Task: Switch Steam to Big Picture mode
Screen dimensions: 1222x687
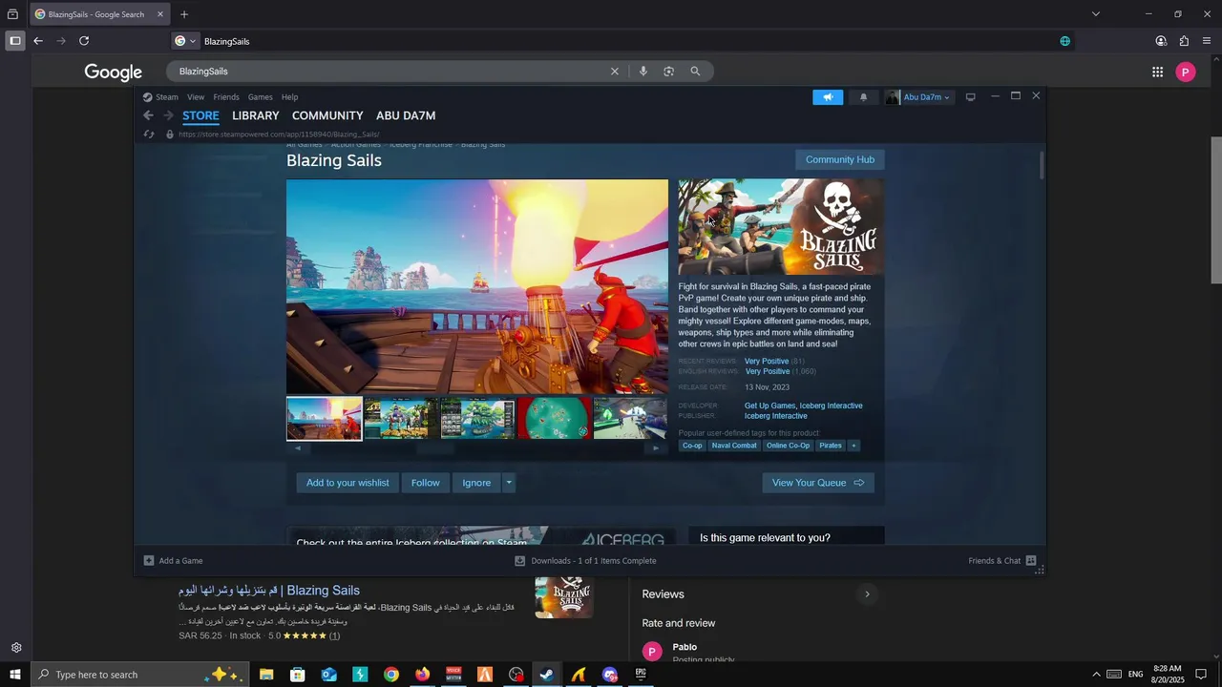Action: pyautogui.click(x=970, y=97)
